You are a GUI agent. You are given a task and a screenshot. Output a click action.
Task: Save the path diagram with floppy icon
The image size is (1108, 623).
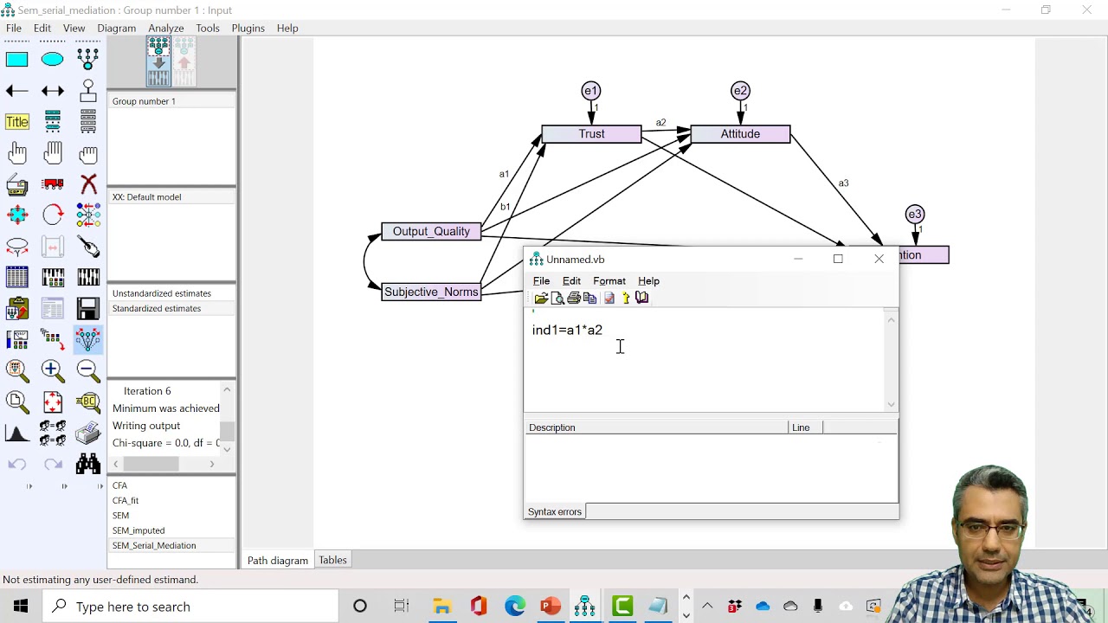[88, 309]
